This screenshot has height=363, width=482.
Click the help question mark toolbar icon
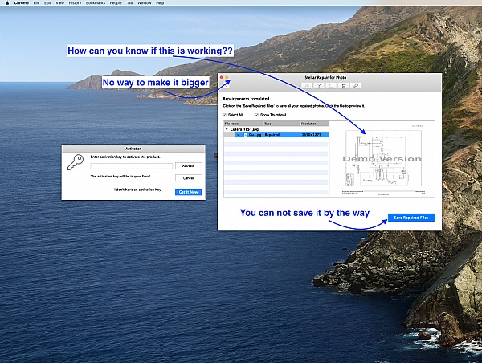pos(319,85)
